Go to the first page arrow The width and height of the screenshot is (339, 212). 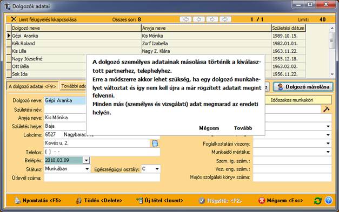point(185,19)
